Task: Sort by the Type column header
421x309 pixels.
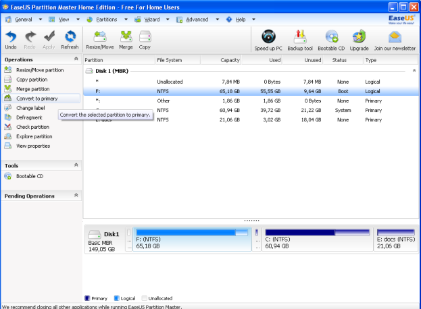Action: pyautogui.click(x=391, y=60)
